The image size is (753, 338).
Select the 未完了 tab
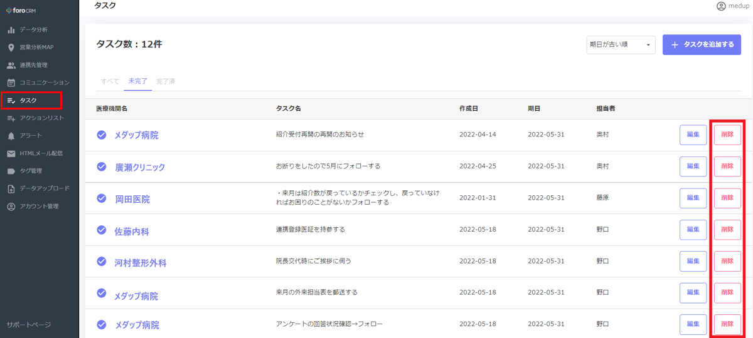point(137,81)
